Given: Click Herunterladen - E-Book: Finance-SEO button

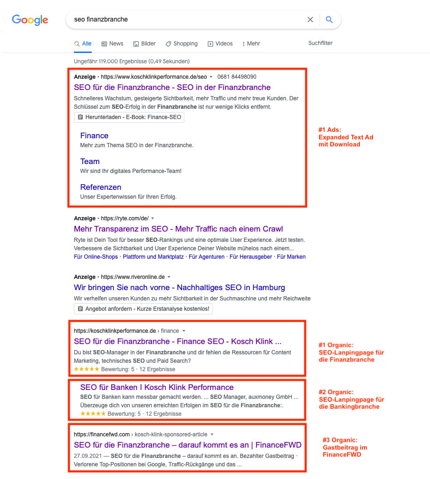Looking at the screenshot, I should tap(129, 117).
